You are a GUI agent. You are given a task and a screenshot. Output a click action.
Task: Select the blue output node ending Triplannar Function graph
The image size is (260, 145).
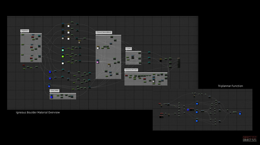pos(240,113)
